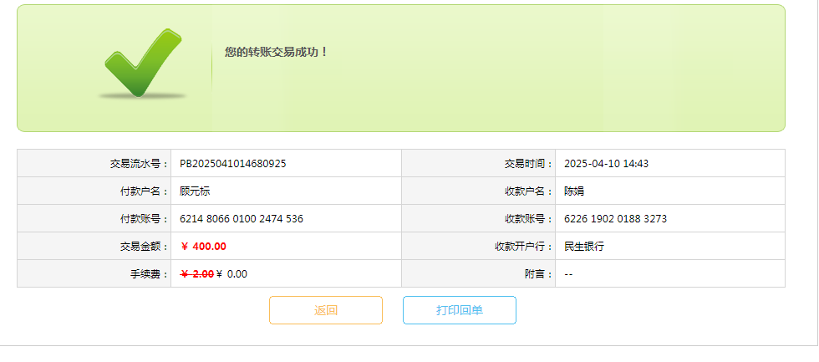Image resolution: width=819 pixels, height=362 pixels.
Task: Click the payee bank 民生银行
Action: point(584,247)
